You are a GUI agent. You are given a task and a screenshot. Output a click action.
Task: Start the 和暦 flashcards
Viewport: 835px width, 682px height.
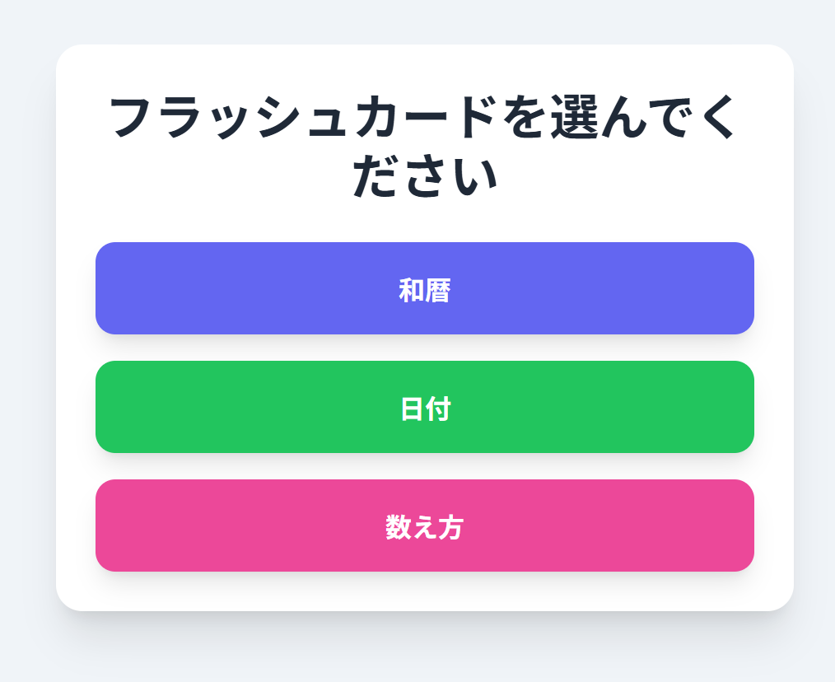[424, 288]
